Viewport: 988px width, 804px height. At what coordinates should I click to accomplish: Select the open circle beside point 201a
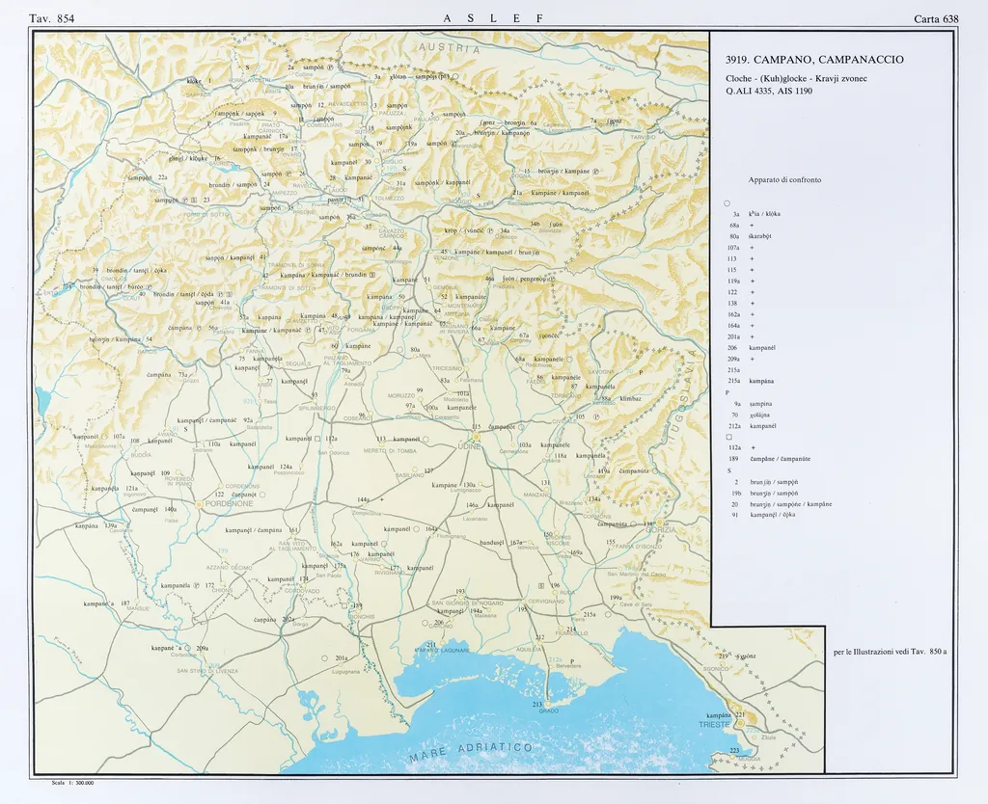tap(325, 658)
